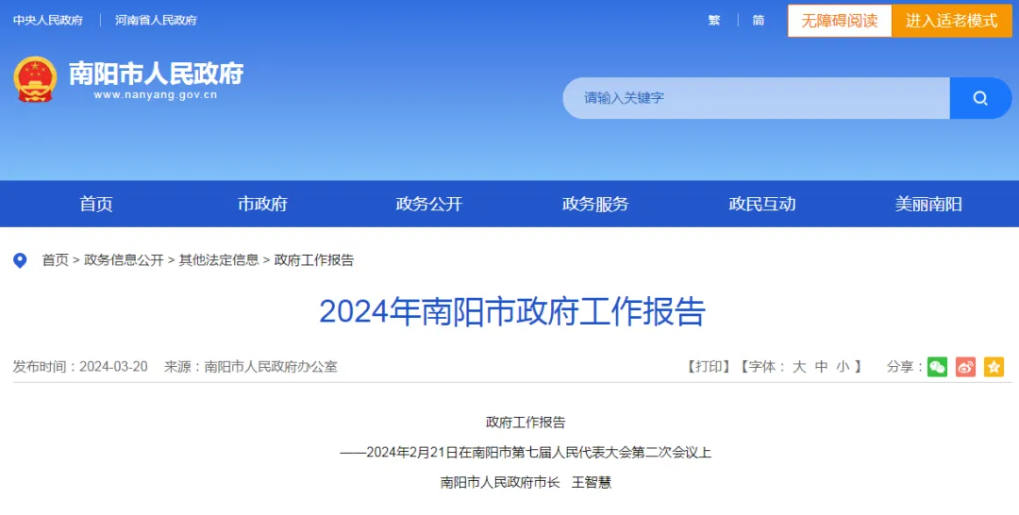Set font size to 大 (large)
1019x515 pixels.
(x=799, y=367)
